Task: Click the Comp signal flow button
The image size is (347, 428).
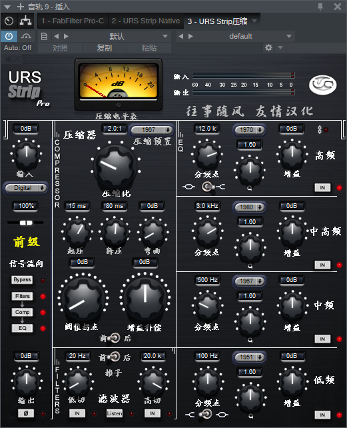Action: (22, 312)
